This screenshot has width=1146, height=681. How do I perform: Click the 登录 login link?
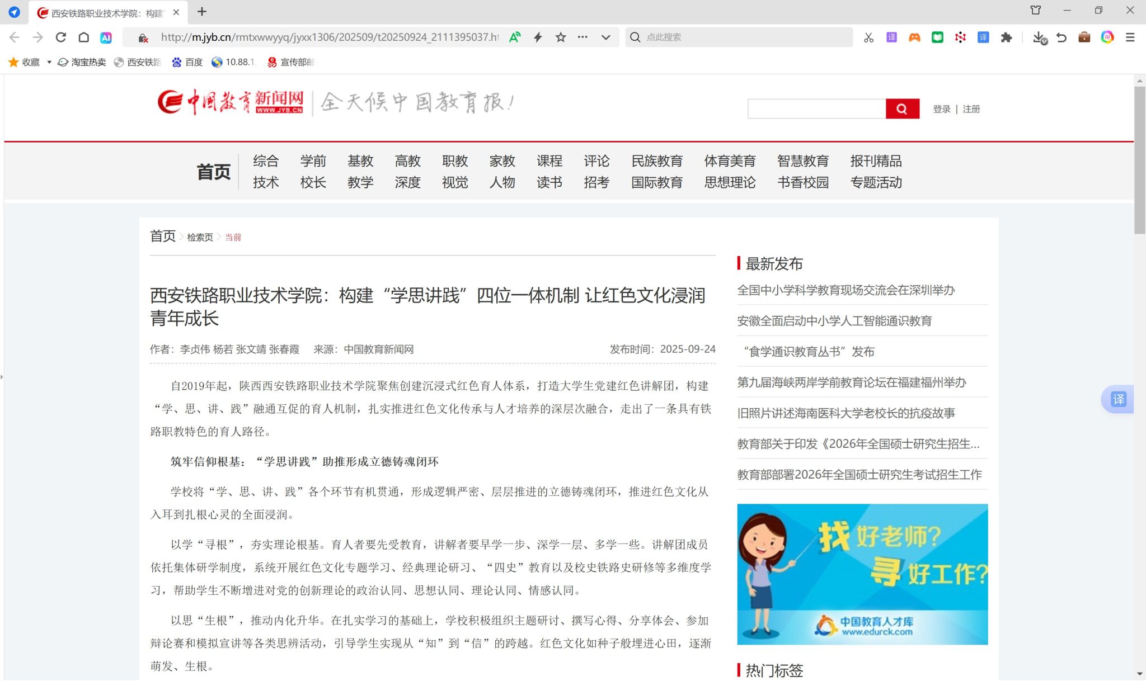click(x=941, y=109)
